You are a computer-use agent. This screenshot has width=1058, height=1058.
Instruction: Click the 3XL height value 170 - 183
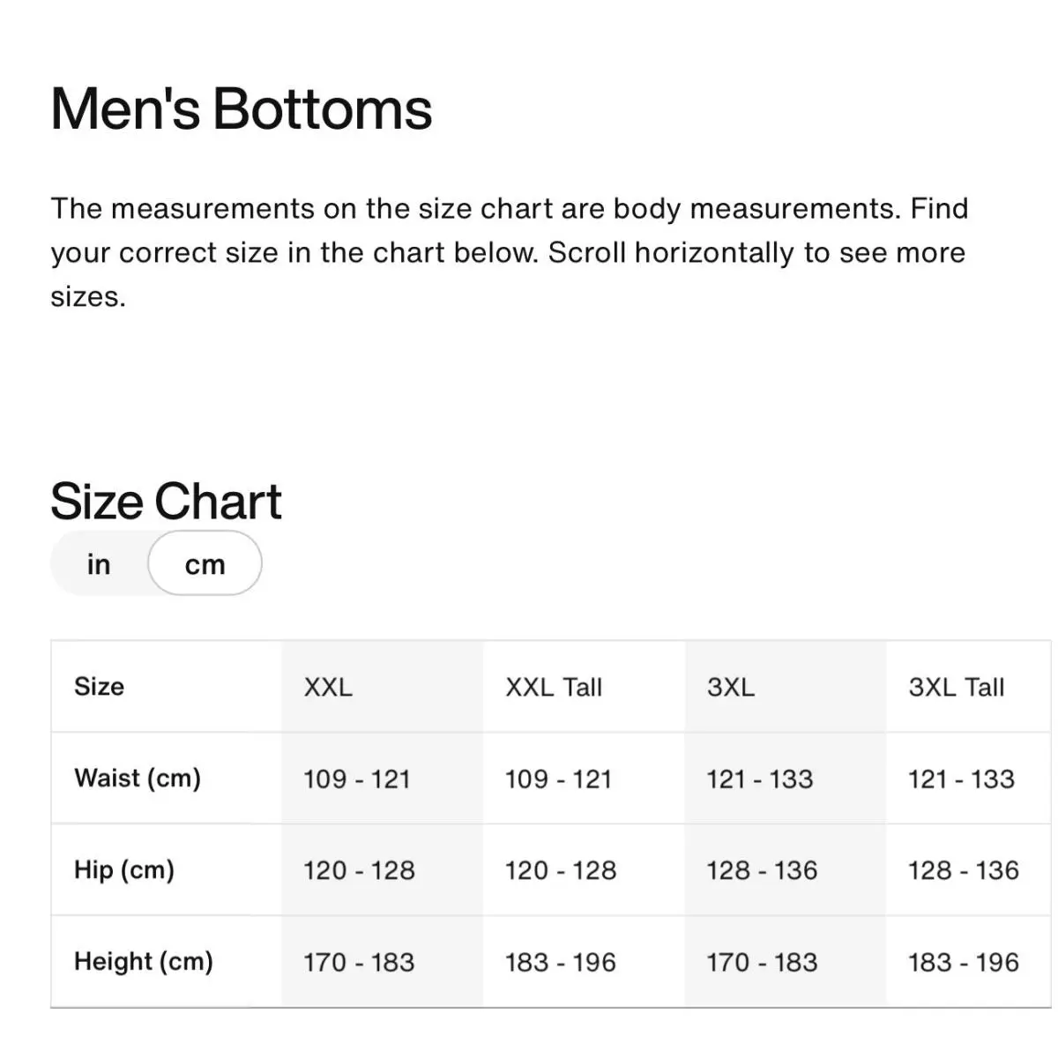[763, 963]
